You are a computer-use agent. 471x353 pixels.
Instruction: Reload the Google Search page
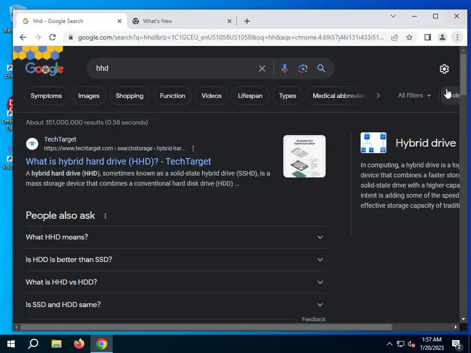point(52,37)
